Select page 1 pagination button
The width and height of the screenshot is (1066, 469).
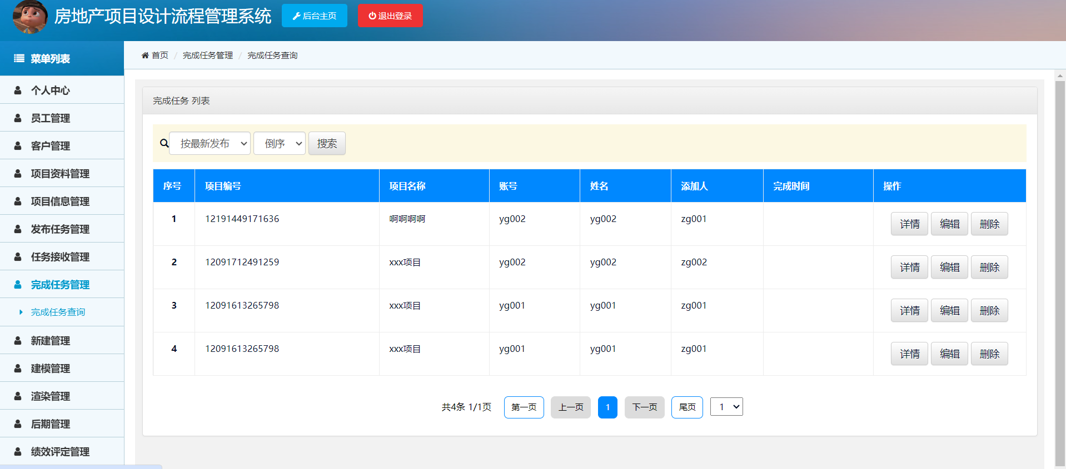click(607, 407)
